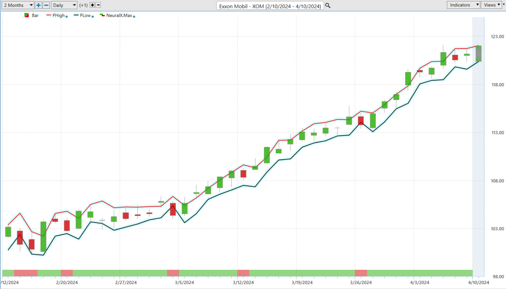The width and height of the screenshot is (506, 289).
Task: Click the red NeuralX segment just before 3/5/2024
Action: point(172,273)
